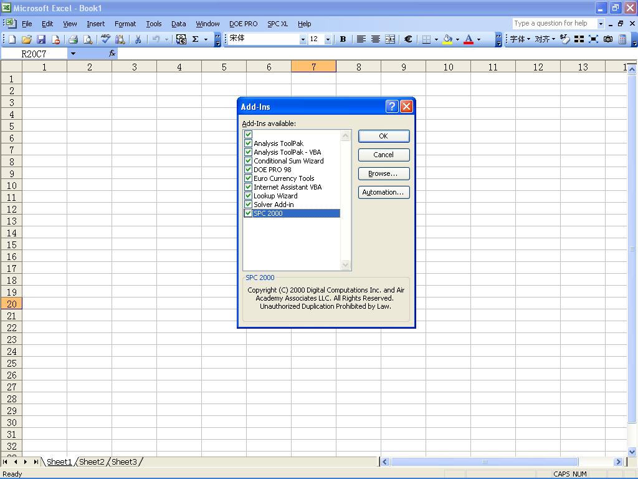The width and height of the screenshot is (638, 479).
Task: Expand the Name Box dropdown arrow
Action: [x=73, y=54]
